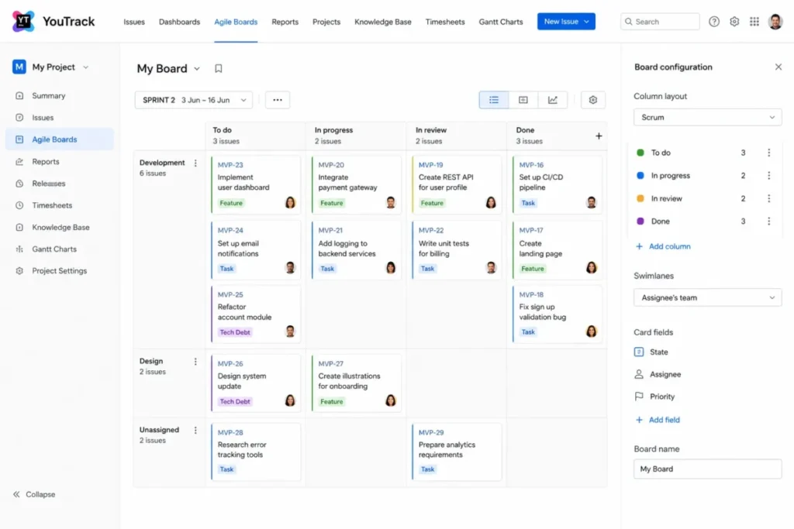Open Timesheets in top navigation
This screenshot has height=529, width=794.
[x=445, y=22]
